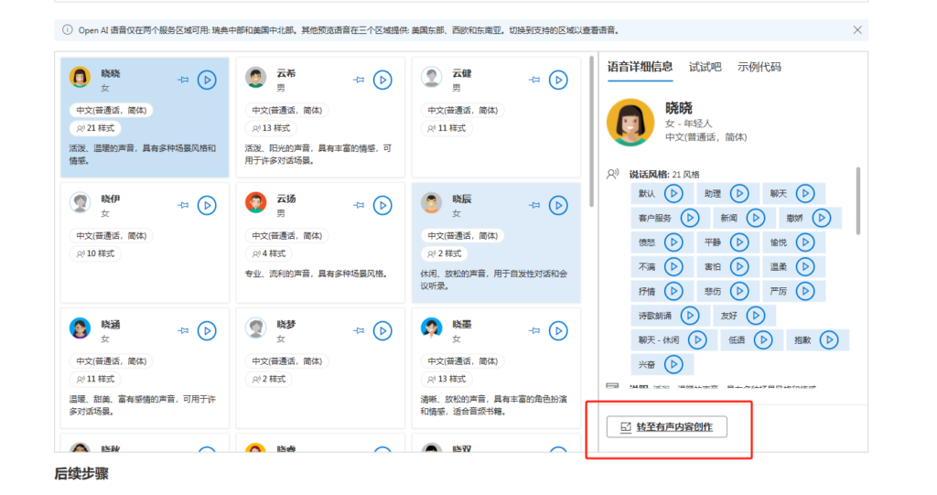Pin the 云健 voice card
The height and width of the screenshot is (495, 937).
click(534, 80)
